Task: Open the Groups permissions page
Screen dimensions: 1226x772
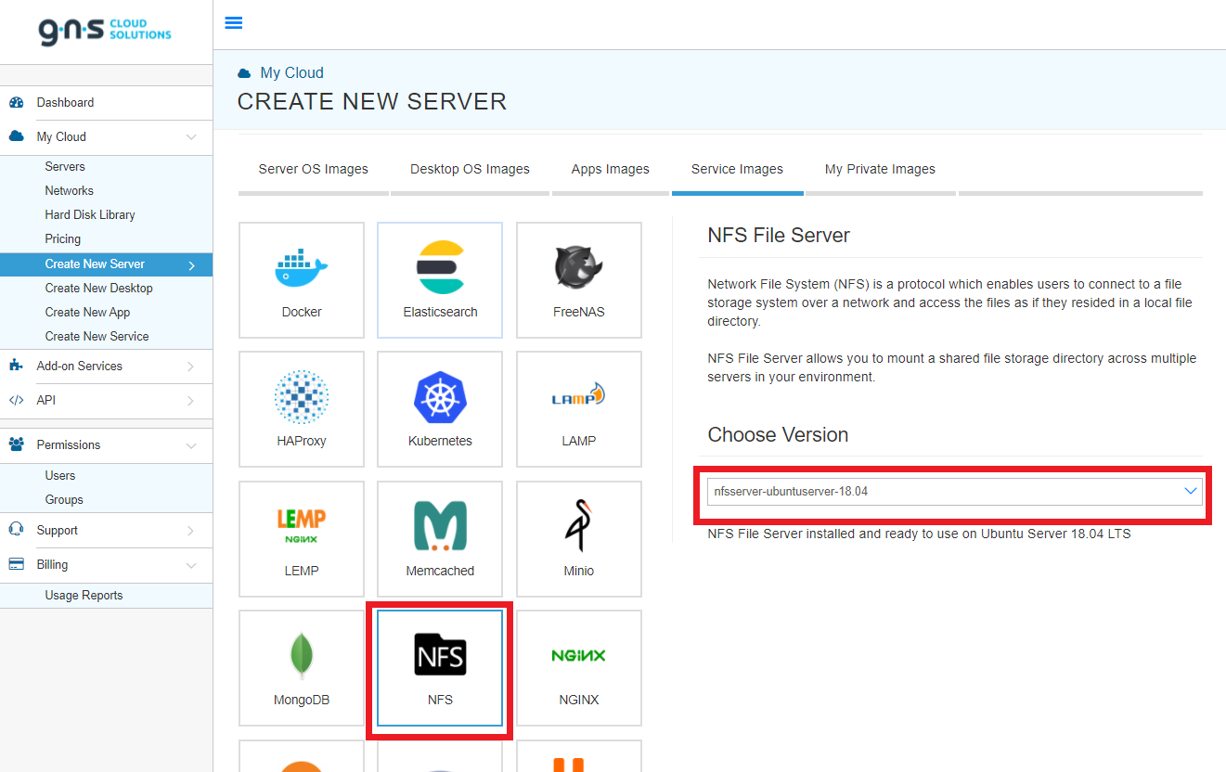Action: point(64,500)
